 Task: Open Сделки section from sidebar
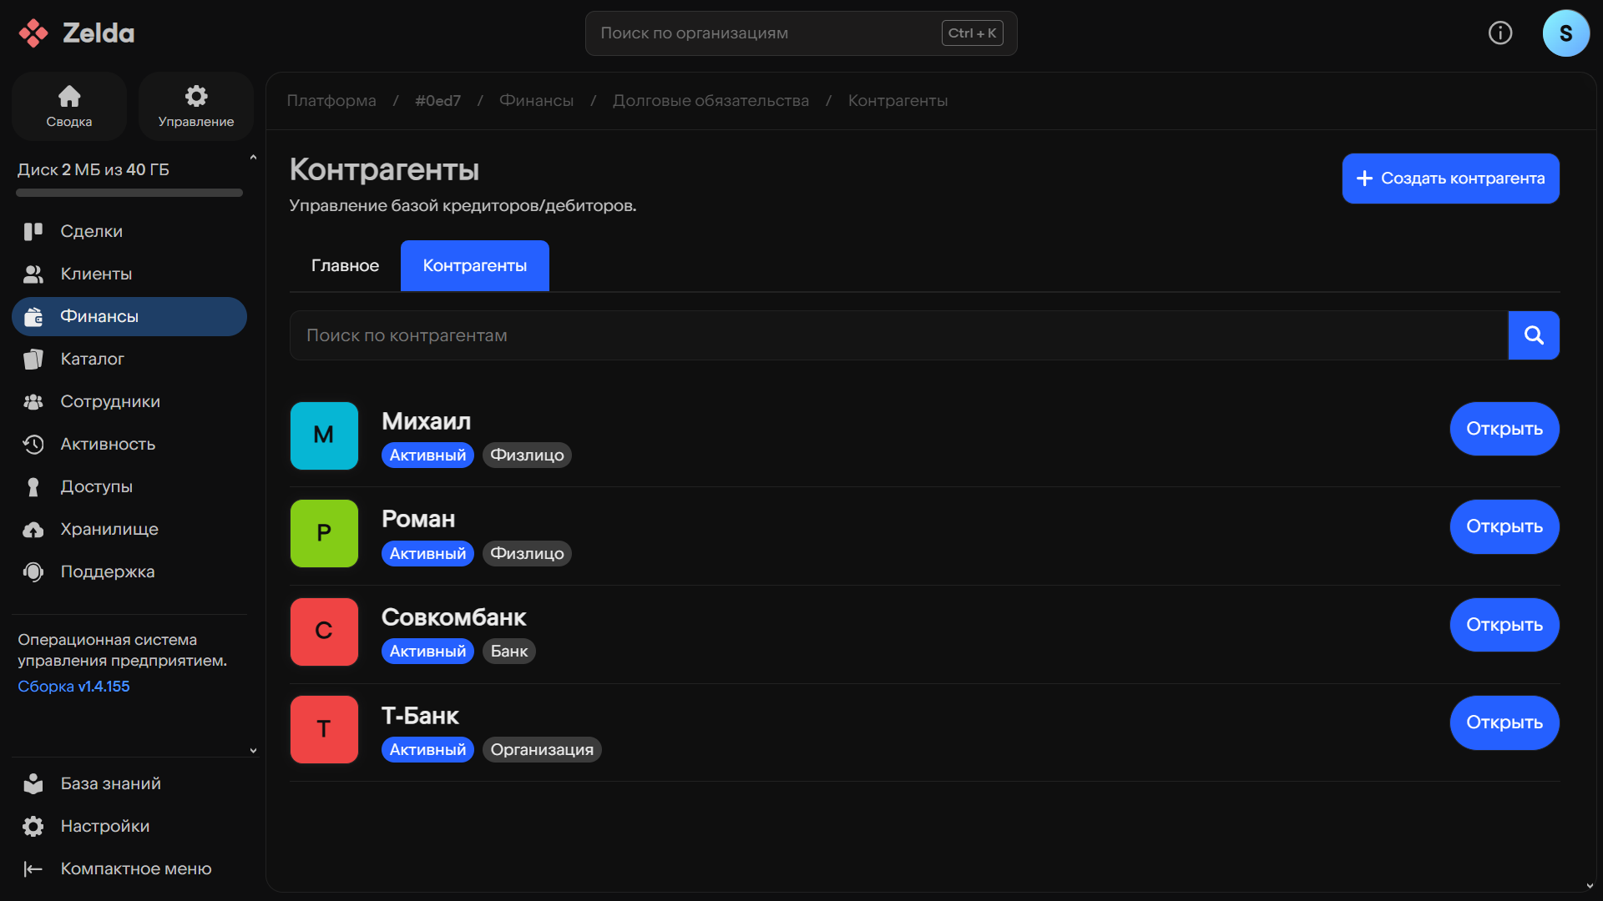tap(91, 231)
